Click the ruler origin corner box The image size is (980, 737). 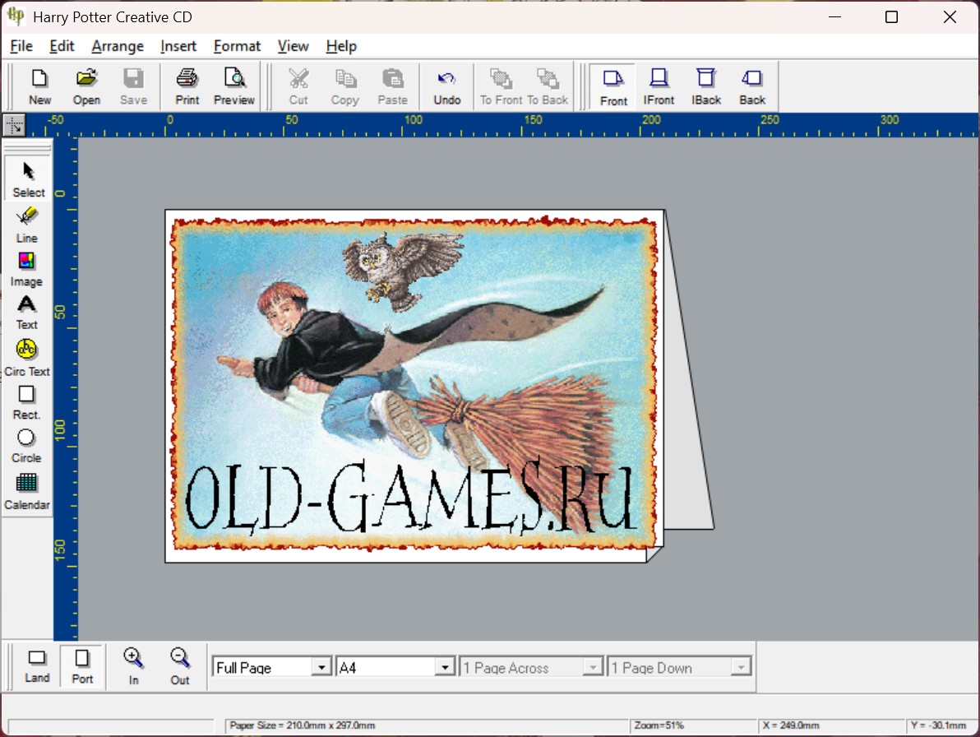(15, 125)
